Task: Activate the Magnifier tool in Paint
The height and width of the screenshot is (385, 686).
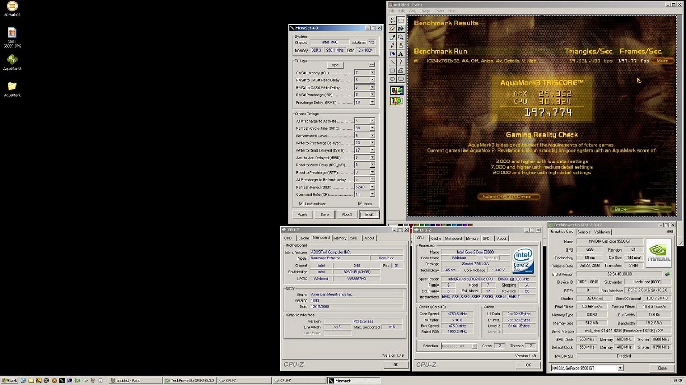Action: click(401, 37)
